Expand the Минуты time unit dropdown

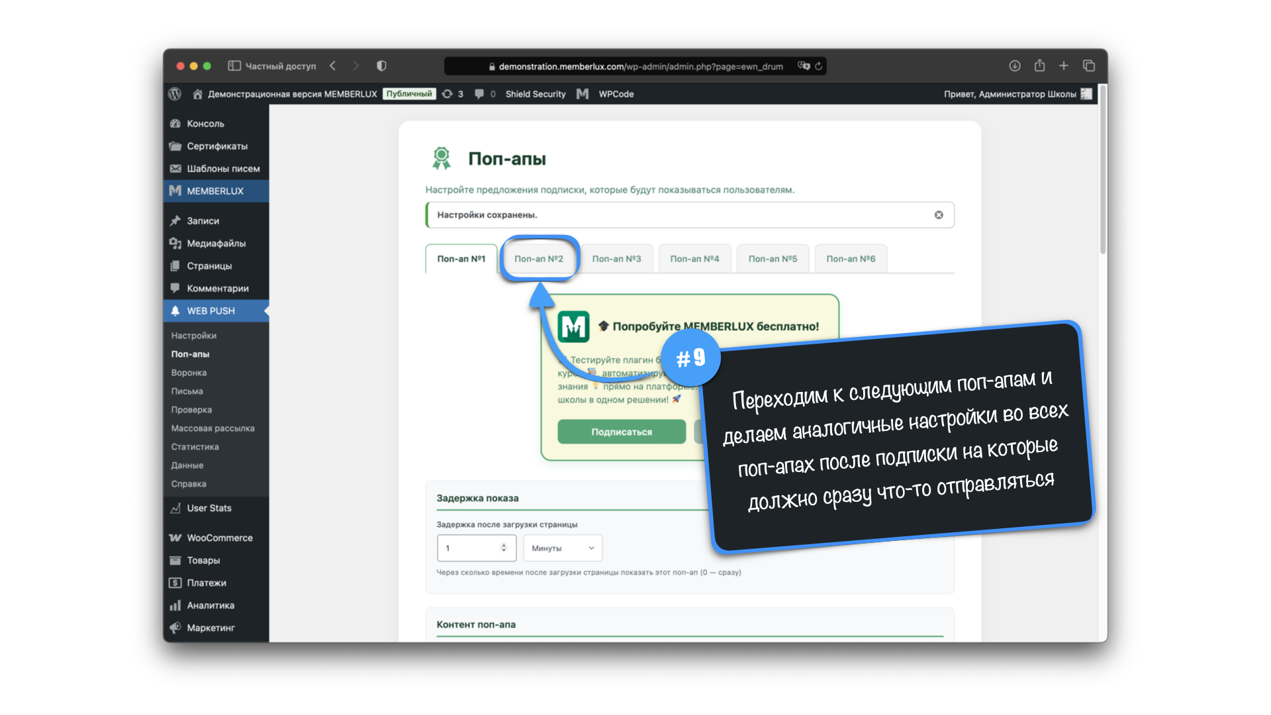point(563,548)
